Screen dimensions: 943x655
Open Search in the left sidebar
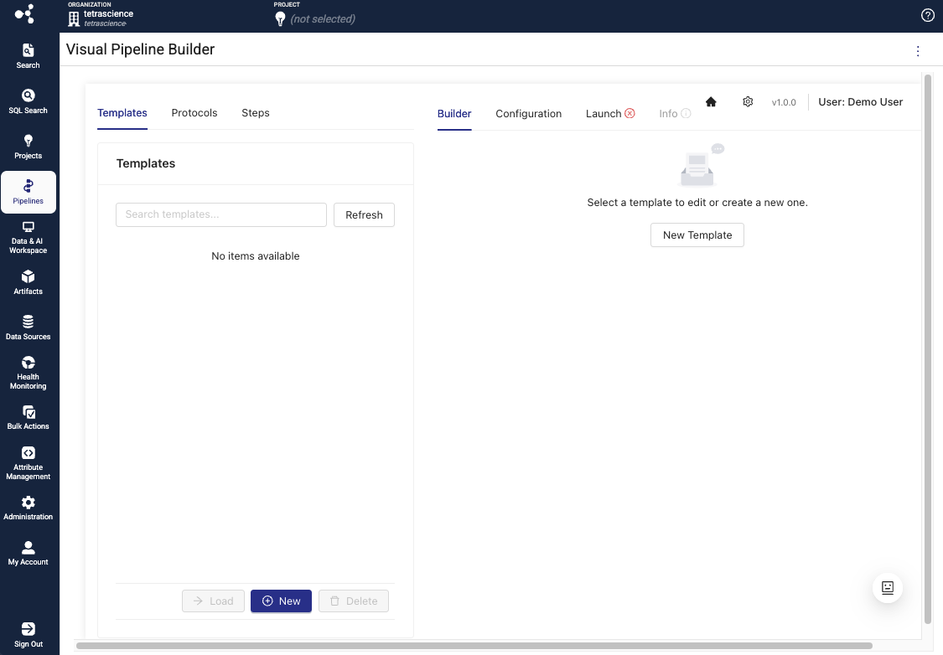pyautogui.click(x=28, y=56)
